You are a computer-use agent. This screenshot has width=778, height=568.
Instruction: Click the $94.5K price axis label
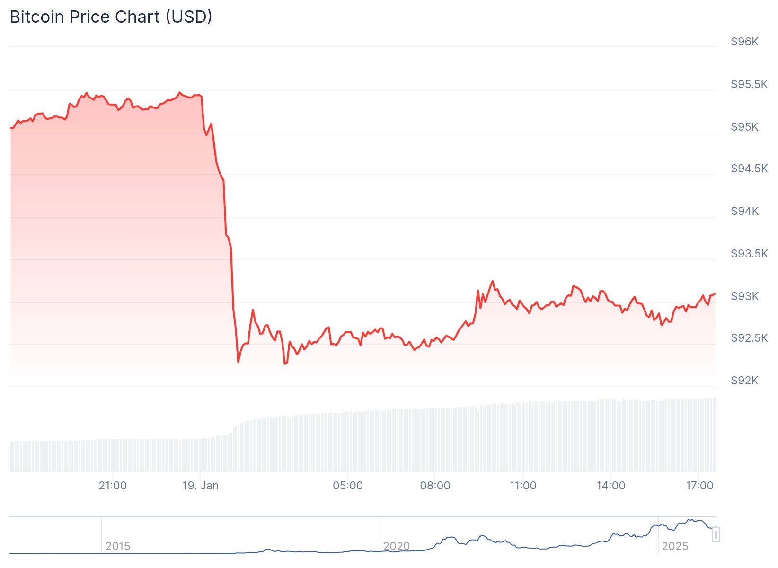pyautogui.click(x=749, y=169)
